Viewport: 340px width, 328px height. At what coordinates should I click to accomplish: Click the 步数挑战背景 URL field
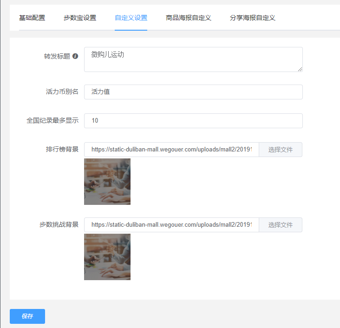171,225
